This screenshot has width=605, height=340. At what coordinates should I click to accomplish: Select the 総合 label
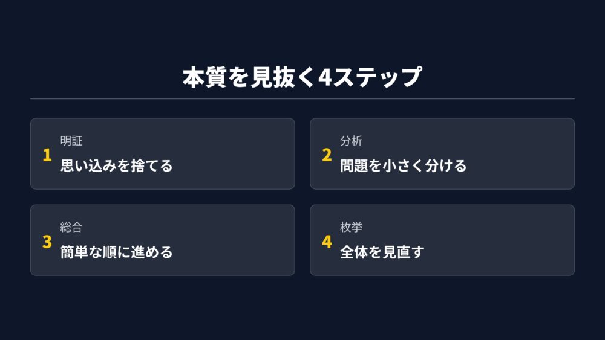click(x=71, y=228)
